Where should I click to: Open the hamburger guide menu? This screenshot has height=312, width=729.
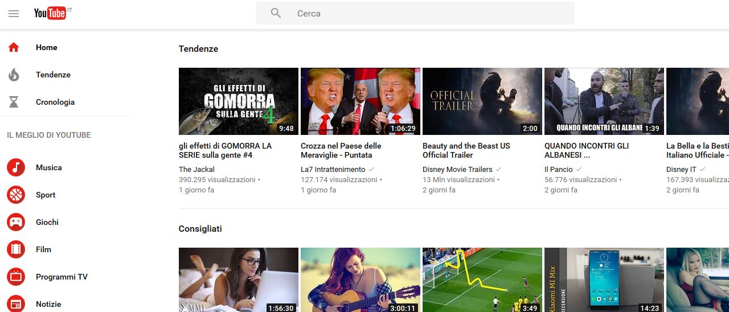pos(14,14)
